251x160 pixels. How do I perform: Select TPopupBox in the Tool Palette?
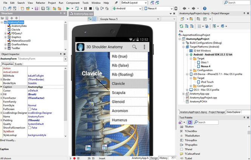(x=191, y=145)
